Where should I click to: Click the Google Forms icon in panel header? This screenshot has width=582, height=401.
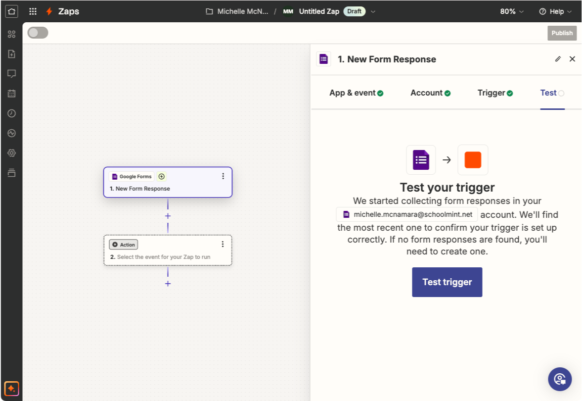324,59
